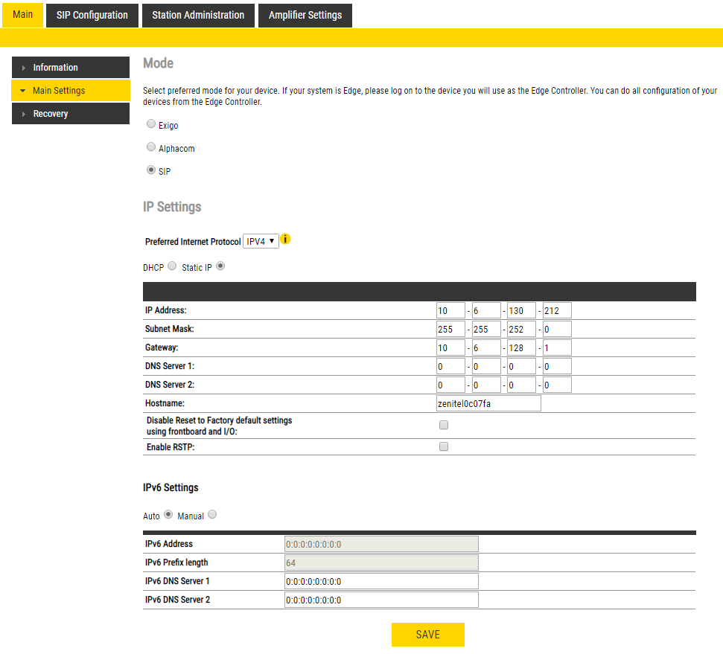Enable the RSTP checkbox
Image resolution: width=723 pixels, height=654 pixels.
444,447
